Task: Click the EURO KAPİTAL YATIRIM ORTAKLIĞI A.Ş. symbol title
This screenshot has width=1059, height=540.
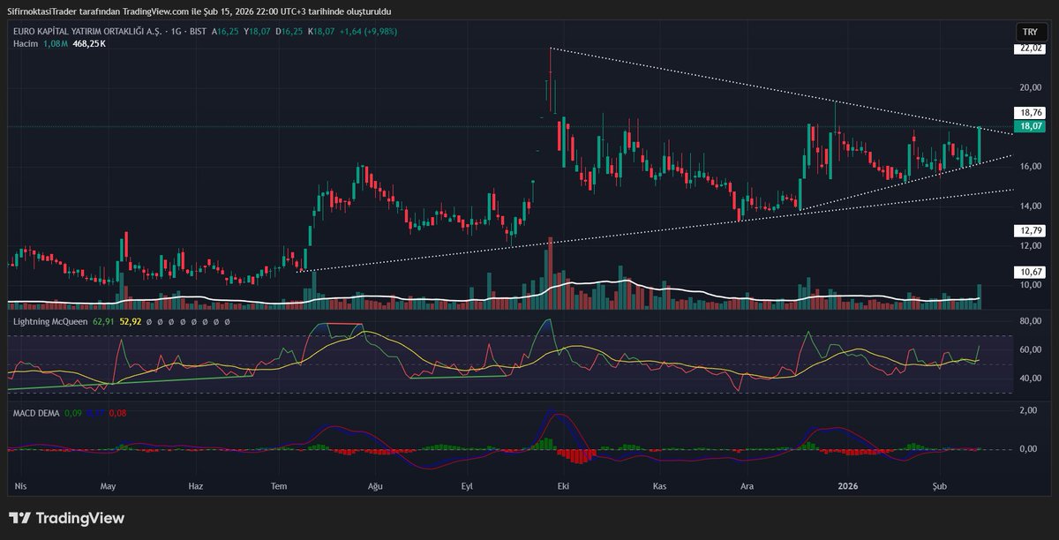Action: (x=86, y=31)
